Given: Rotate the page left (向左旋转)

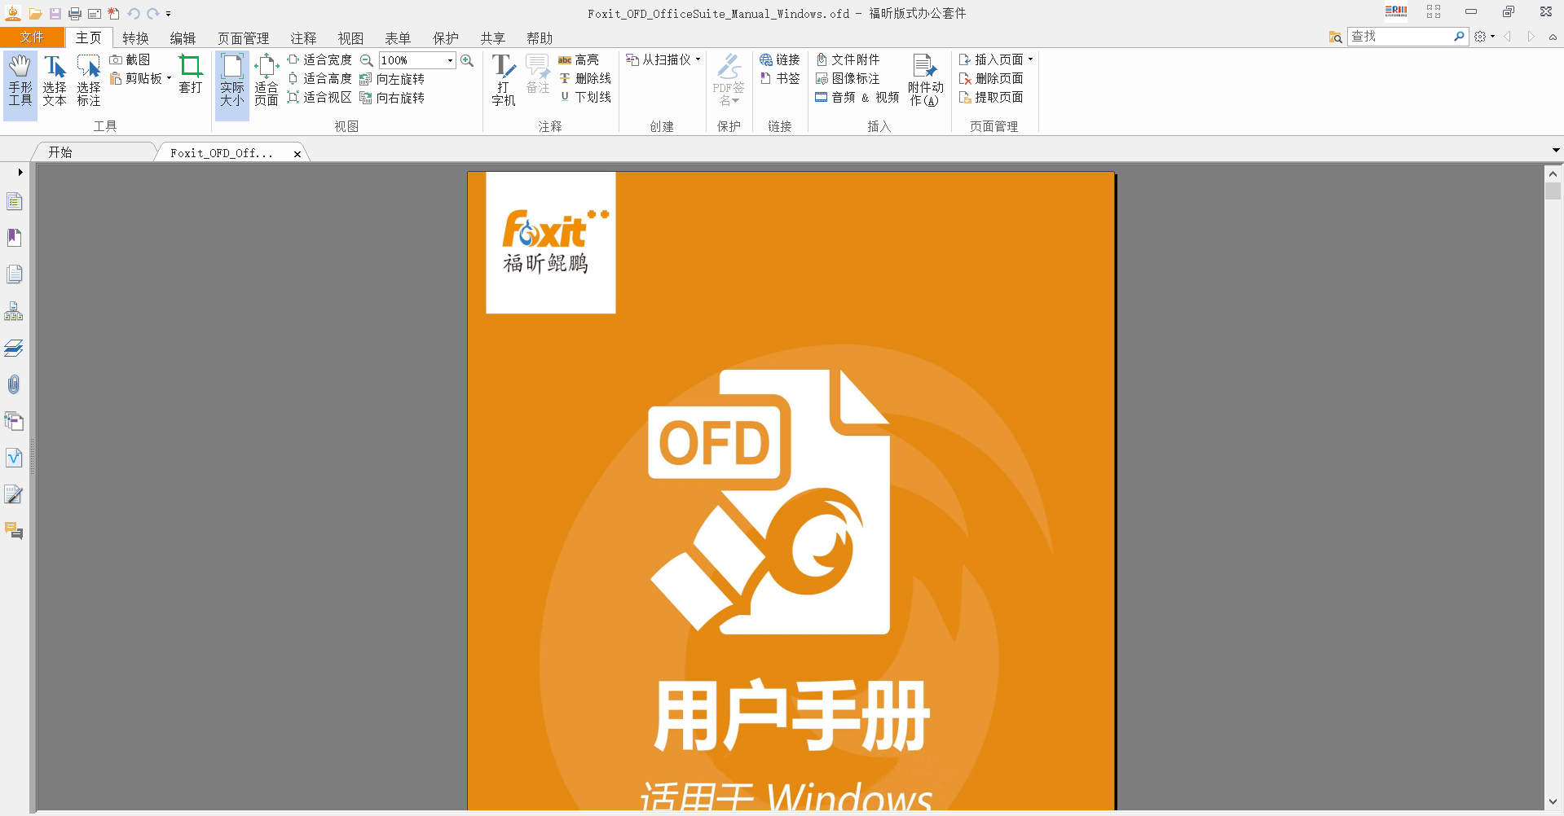Looking at the screenshot, I should [x=392, y=79].
